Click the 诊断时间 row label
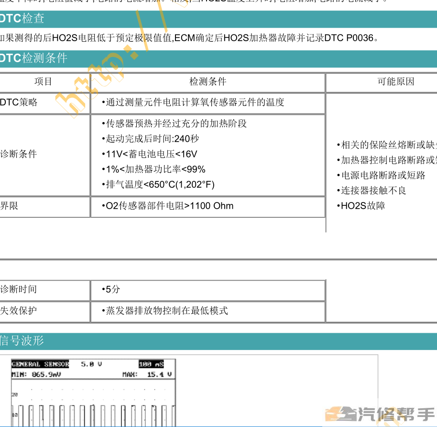Viewport: 437px width, 427px height. coord(19,290)
